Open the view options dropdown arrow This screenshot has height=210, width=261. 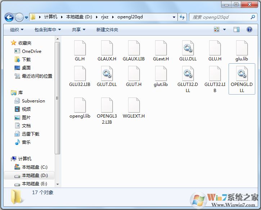point(224,29)
